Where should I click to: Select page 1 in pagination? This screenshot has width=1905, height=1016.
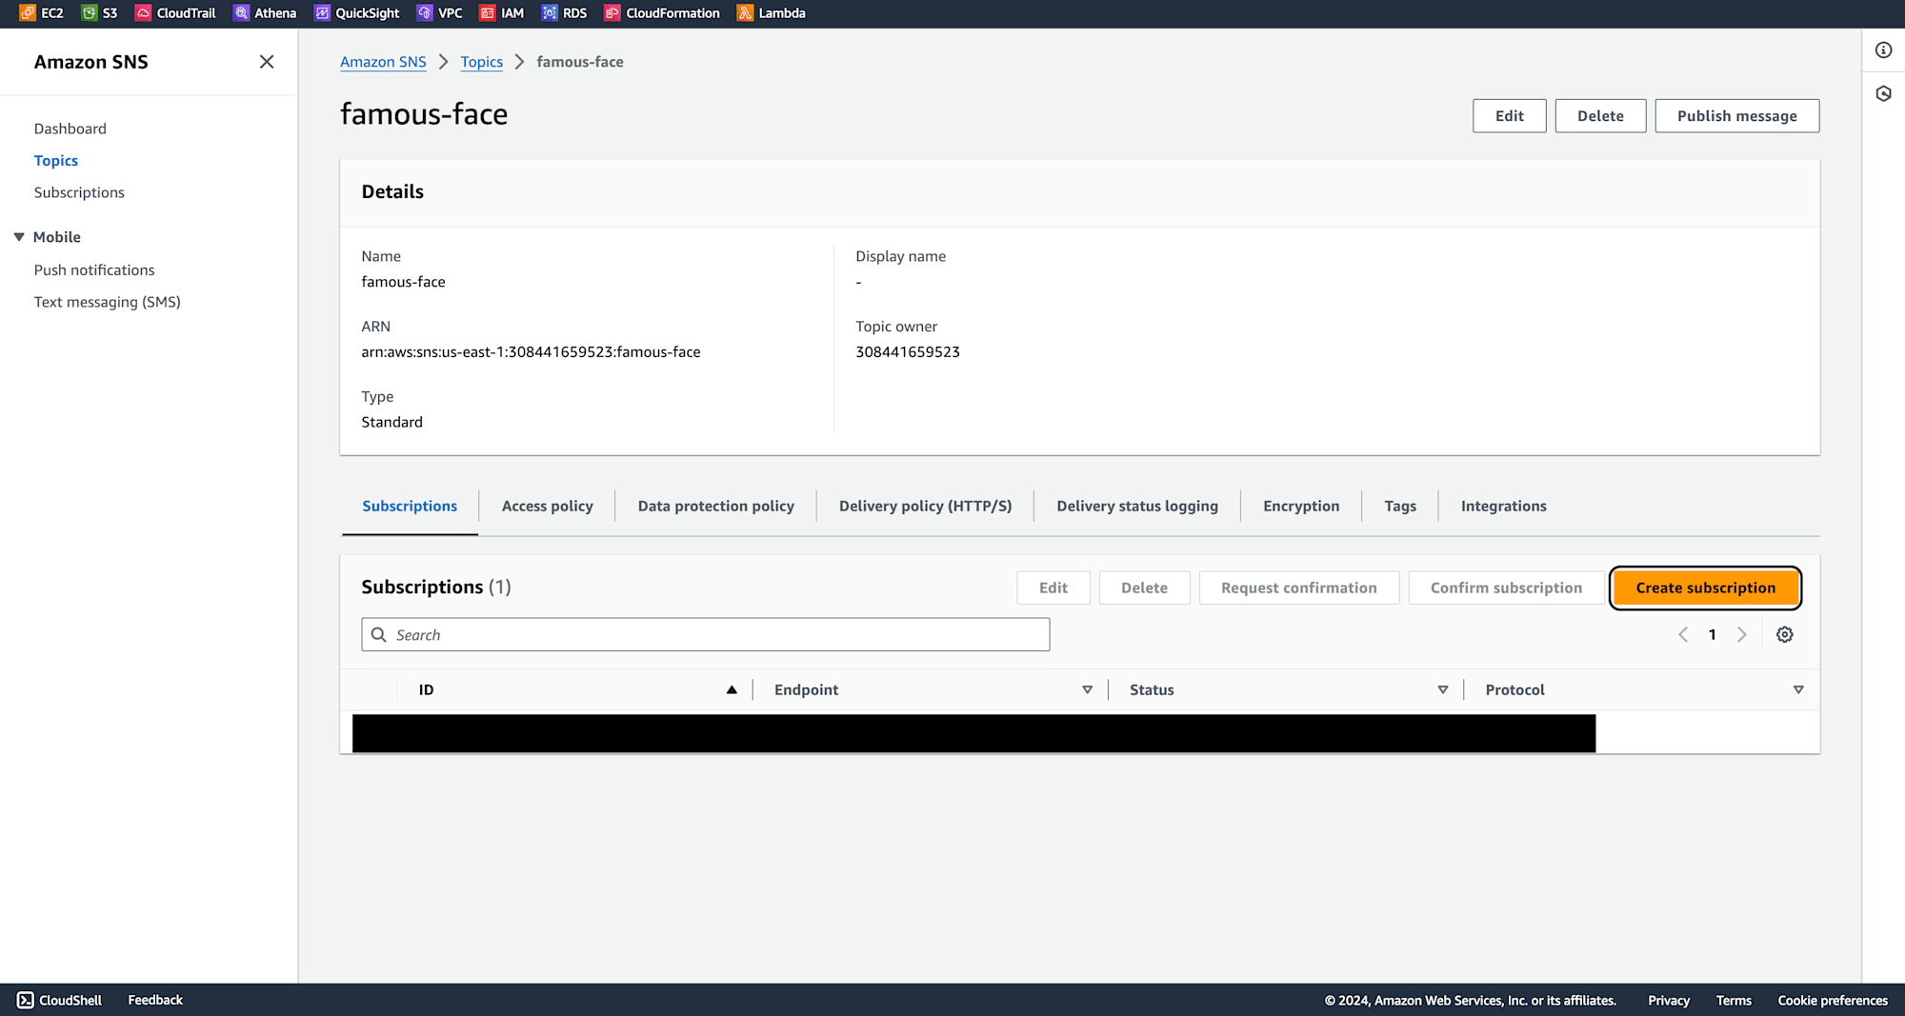1712,634
